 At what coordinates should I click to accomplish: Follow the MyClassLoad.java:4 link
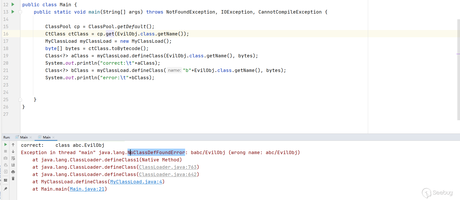click(x=136, y=182)
